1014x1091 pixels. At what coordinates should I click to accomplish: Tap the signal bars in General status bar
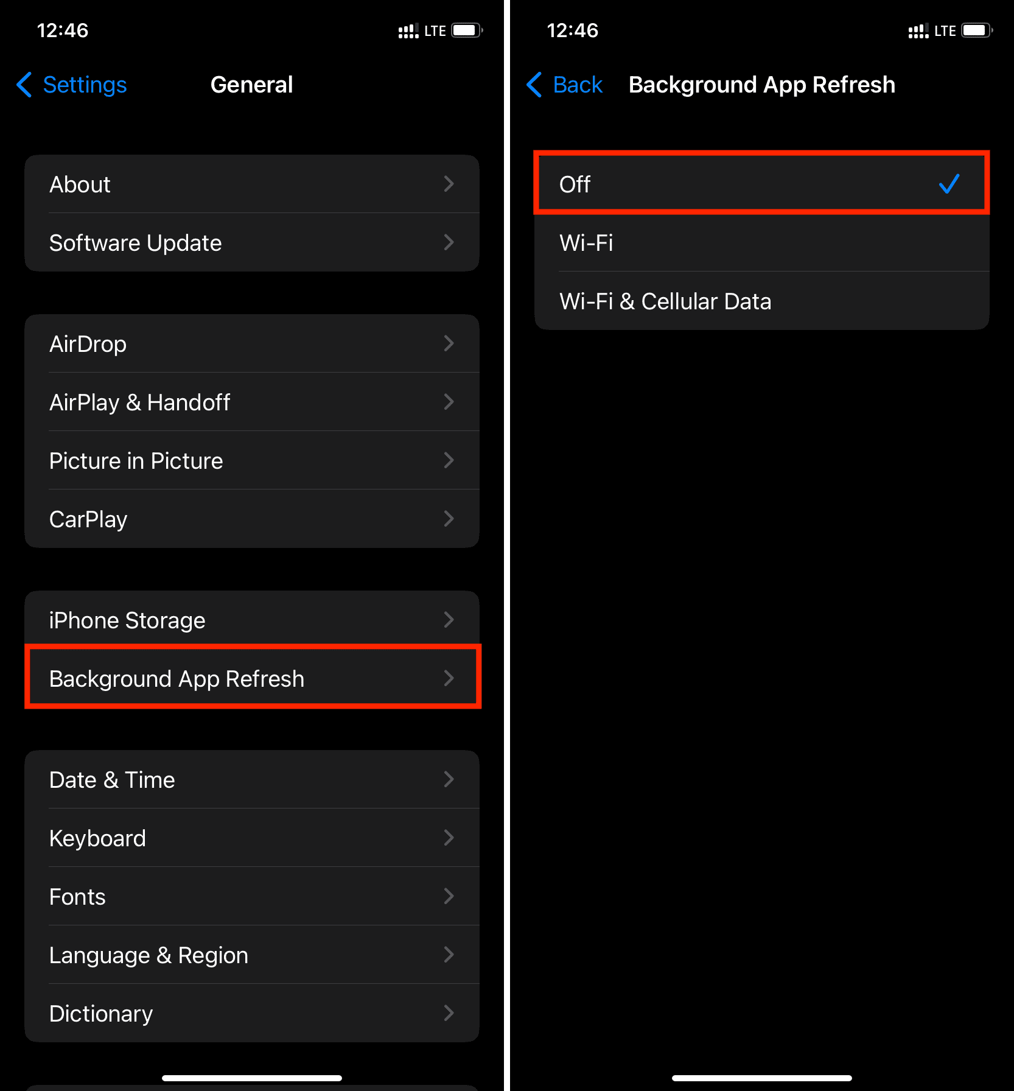(x=408, y=31)
